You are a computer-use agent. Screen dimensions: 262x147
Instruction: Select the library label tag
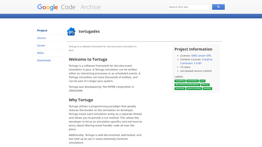coord(205,85)
